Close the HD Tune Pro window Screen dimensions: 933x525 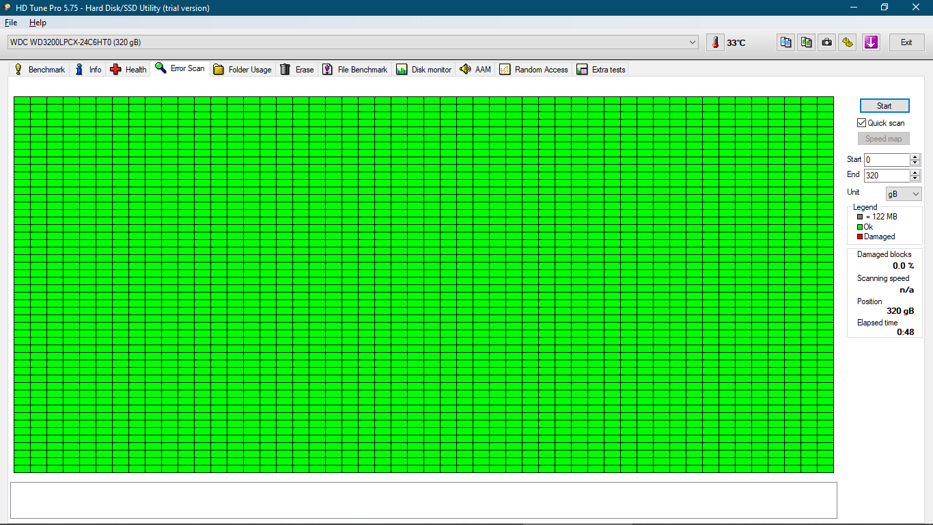tap(916, 8)
